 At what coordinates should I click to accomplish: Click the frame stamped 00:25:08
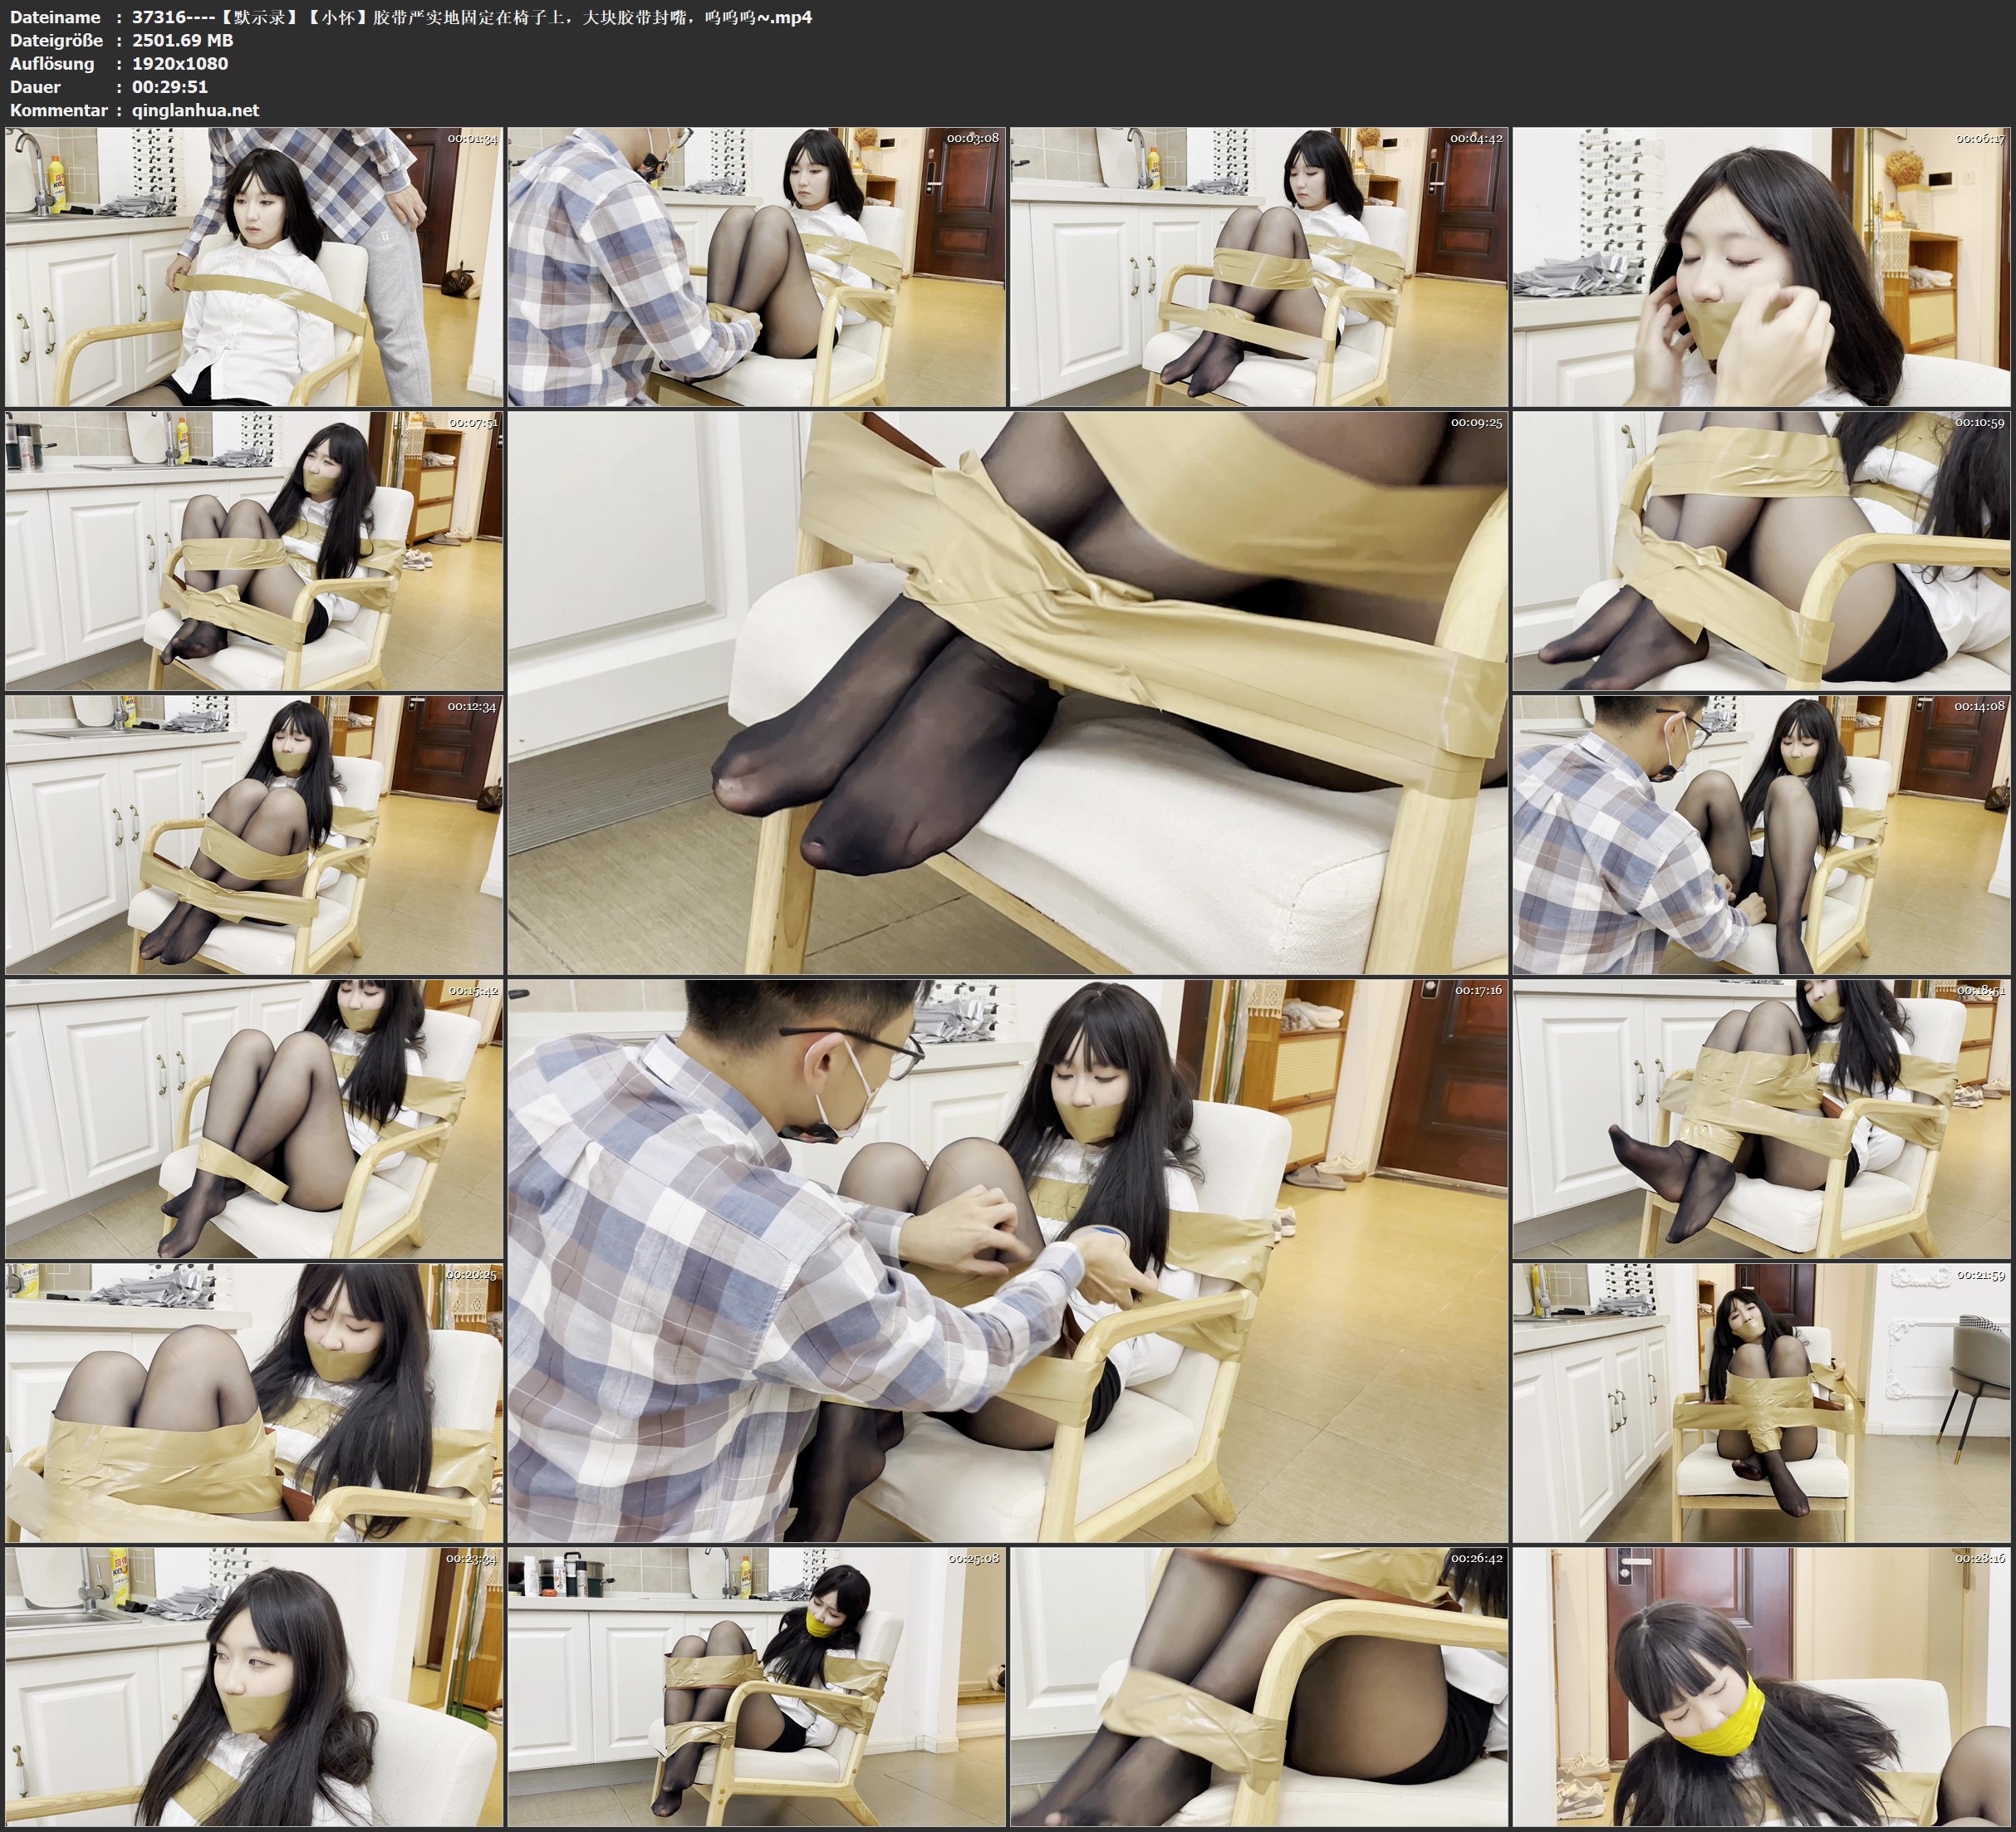click(756, 1686)
